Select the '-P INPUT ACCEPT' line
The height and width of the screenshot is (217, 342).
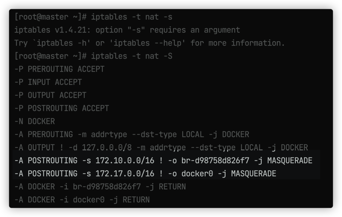pos(48,82)
